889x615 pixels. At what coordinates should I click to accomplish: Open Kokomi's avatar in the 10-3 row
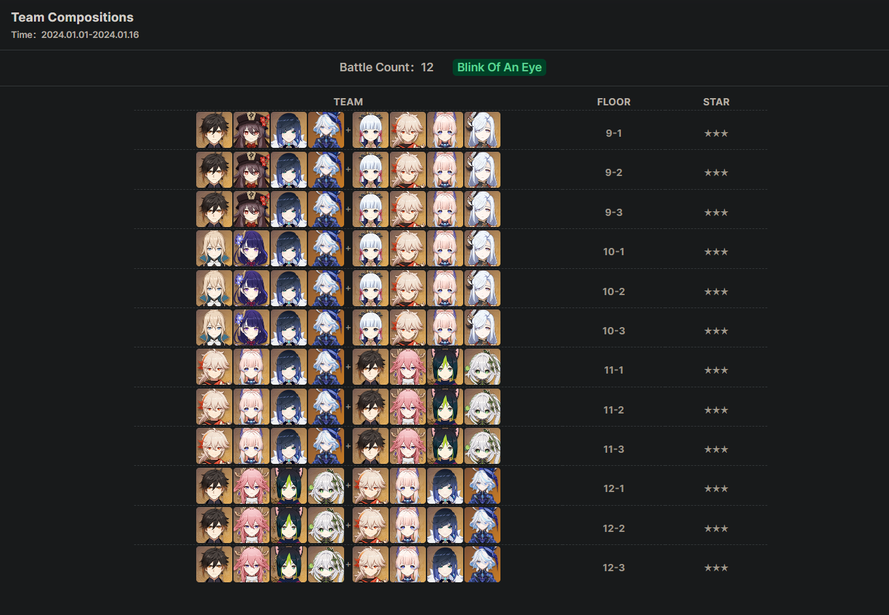445,328
